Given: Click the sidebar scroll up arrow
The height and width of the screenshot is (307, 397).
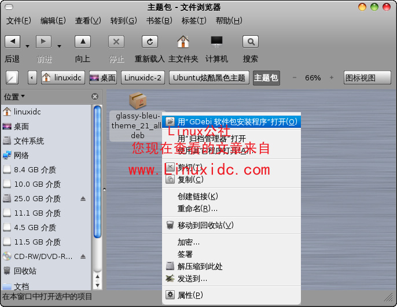Looking at the screenshot, I should [x=97, y=277].
